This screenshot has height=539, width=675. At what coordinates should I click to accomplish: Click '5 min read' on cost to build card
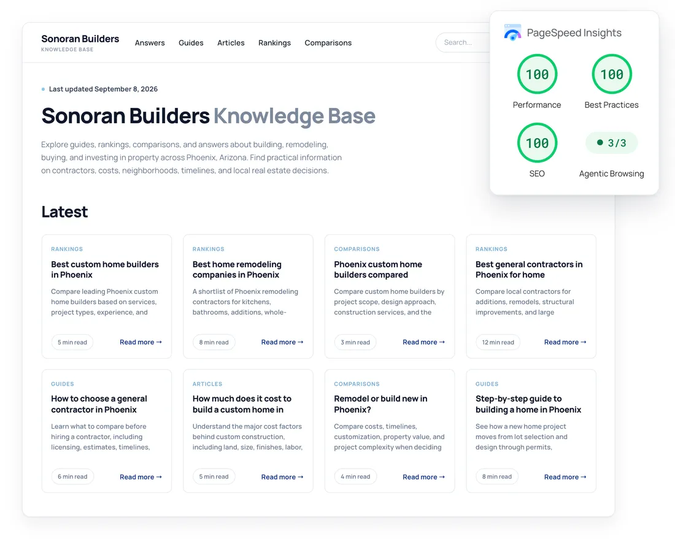click(214, 476)
